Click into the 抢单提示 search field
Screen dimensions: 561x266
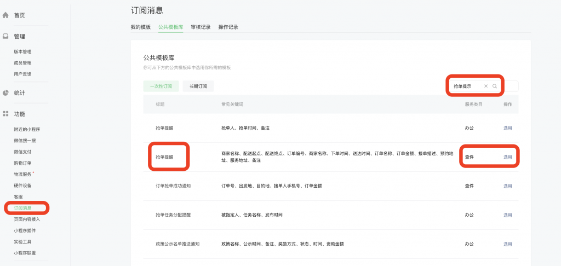point(466,86)
